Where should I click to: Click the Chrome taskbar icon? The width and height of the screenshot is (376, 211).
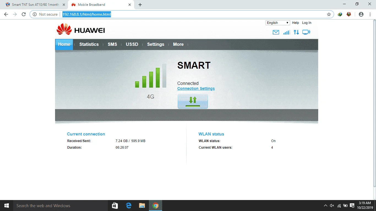[x=156, y=206]
